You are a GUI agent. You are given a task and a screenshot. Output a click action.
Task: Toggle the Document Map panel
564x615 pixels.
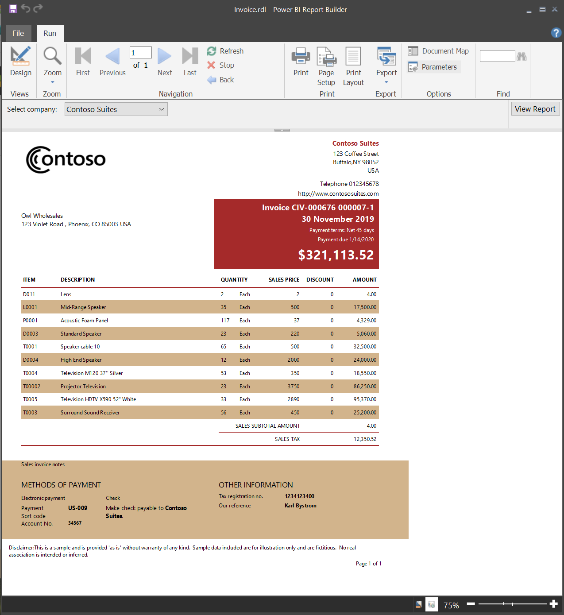(x=438, y=51)
